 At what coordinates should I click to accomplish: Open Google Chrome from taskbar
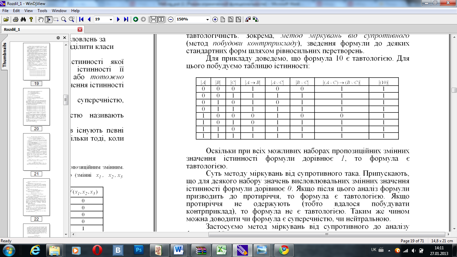coord(284,250)
